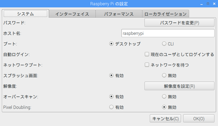This screenshot has height=126, width=218.
Task: Open 解像度を設定(R) dialog
Action: pyautogui.click(x=180, y=86)
